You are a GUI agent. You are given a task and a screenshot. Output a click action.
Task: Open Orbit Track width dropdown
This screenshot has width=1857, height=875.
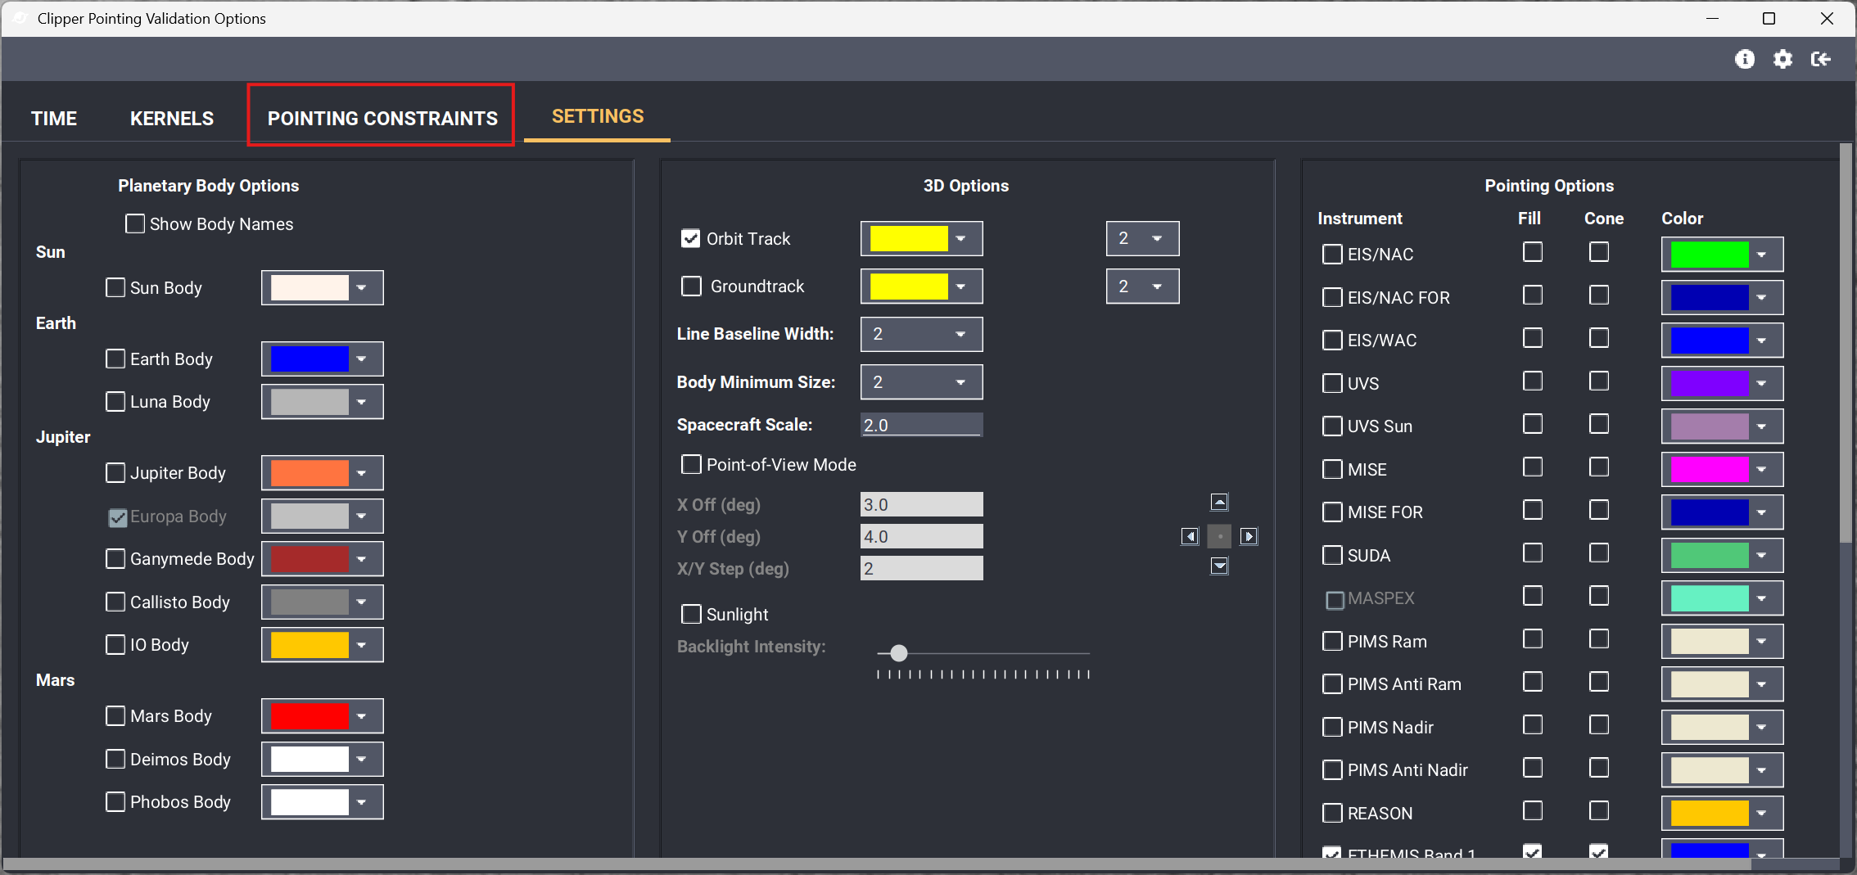[x=1142, y=238]
